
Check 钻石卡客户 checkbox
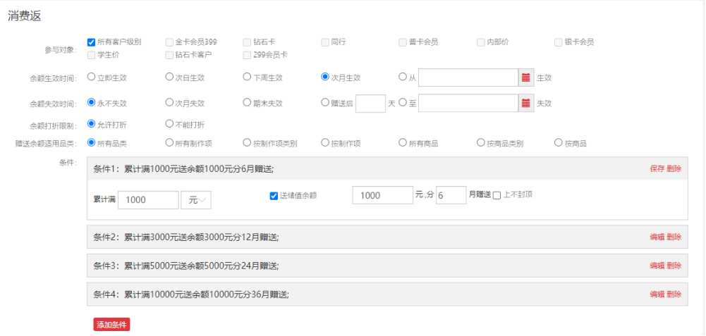click(x=169, y=56)
